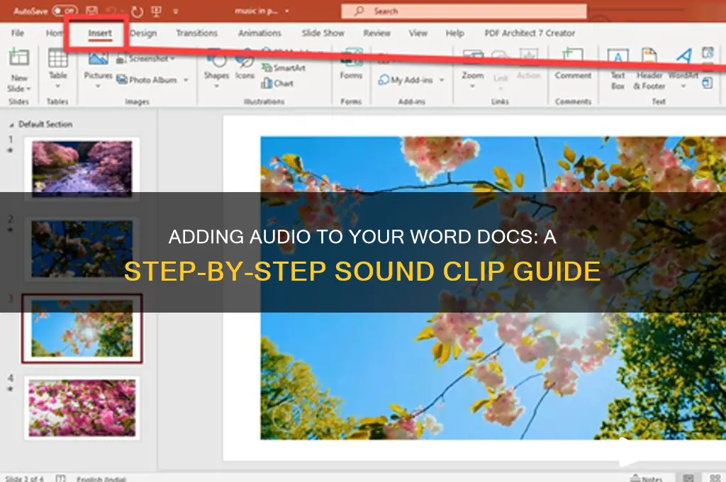Open the File tab
The width and height of the screenshot is (726, 482).
point(18,33)
